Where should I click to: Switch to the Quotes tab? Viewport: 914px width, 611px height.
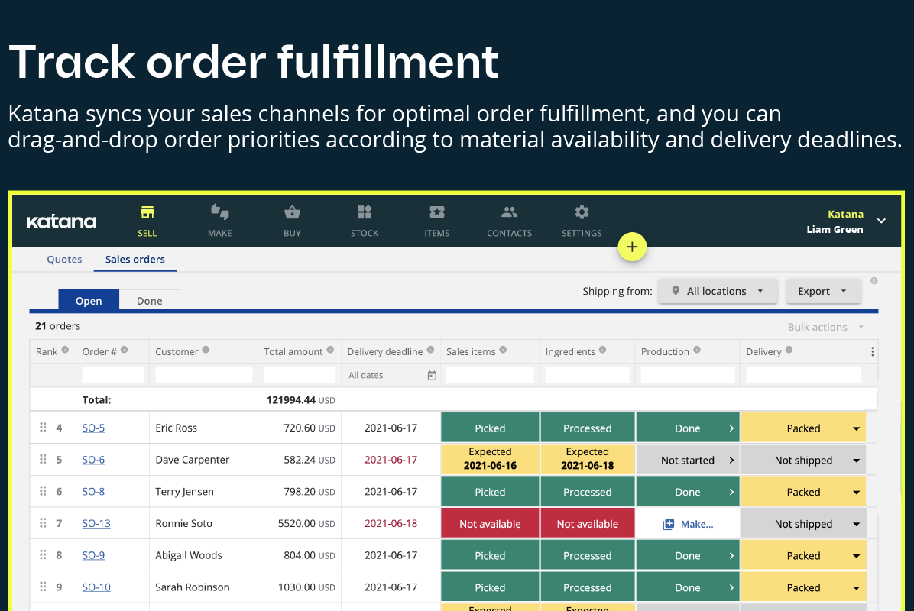click(x=64, y=259)
